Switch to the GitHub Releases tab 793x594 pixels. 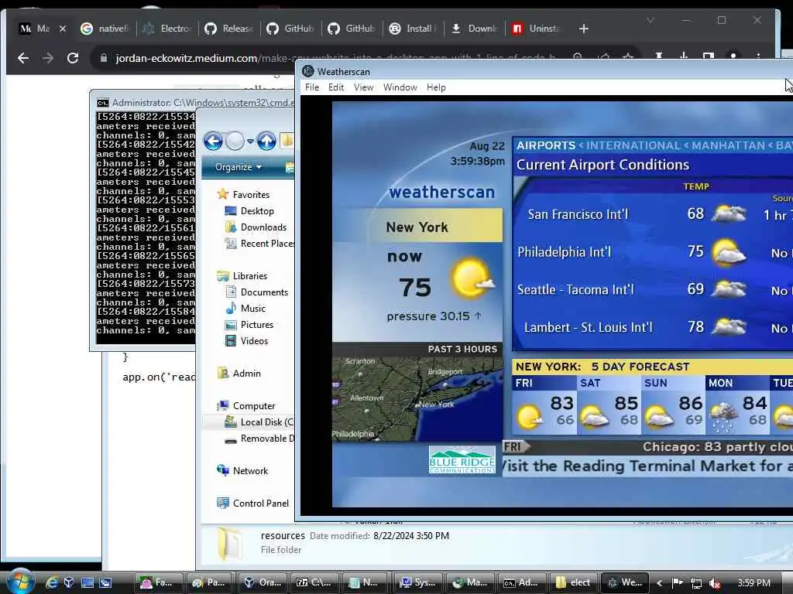[x=228, y=29]
